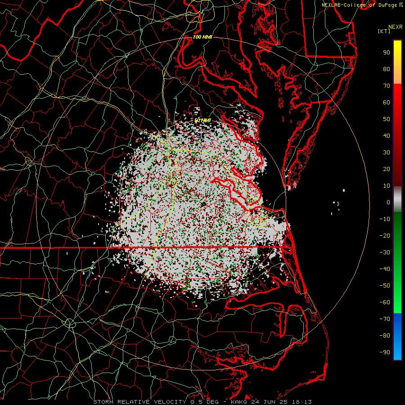This screenshot has width=405, height=405.
Task: Click the KAKQ station identifier in caption
Action: [x=239, y=402]
